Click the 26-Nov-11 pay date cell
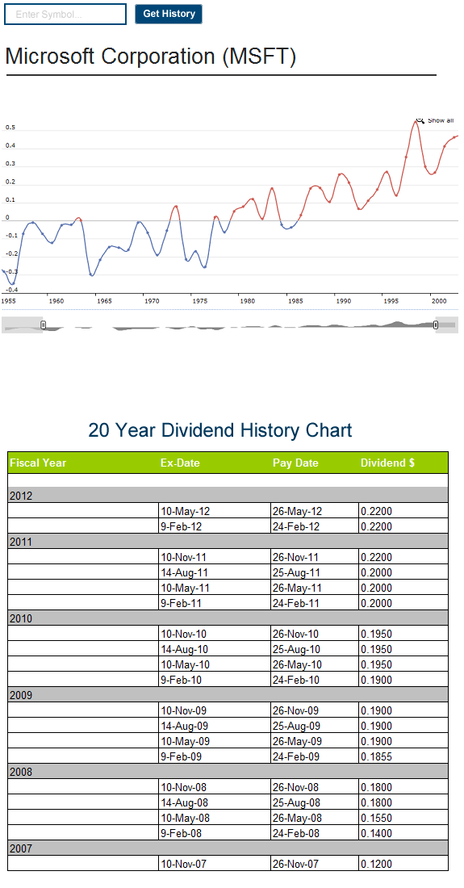The height and width of the screenshot is (888, 464). point(315,557)
